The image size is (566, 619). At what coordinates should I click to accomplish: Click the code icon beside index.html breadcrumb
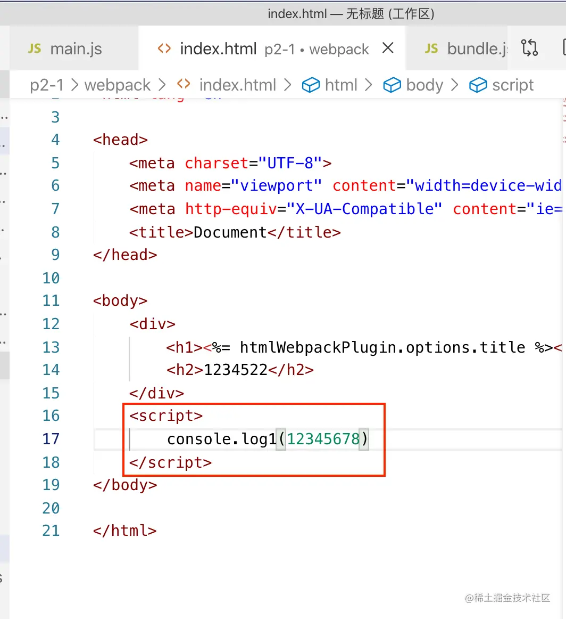[184, 84]
